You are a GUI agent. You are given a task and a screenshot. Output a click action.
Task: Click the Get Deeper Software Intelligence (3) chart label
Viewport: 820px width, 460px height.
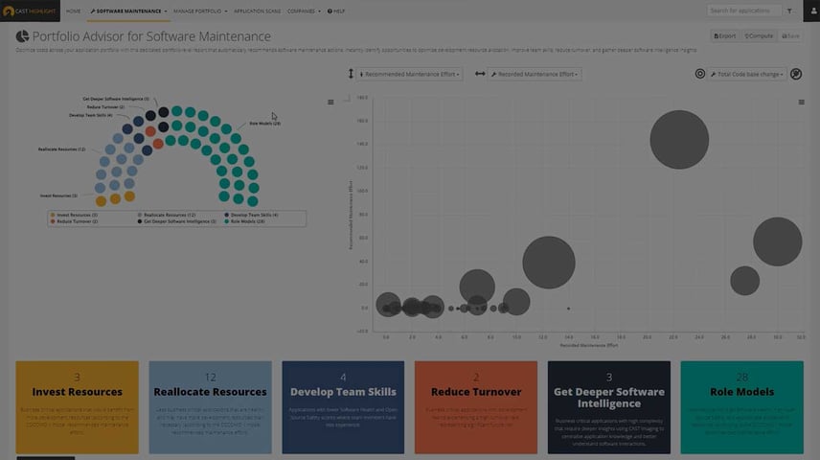point(116,99)
